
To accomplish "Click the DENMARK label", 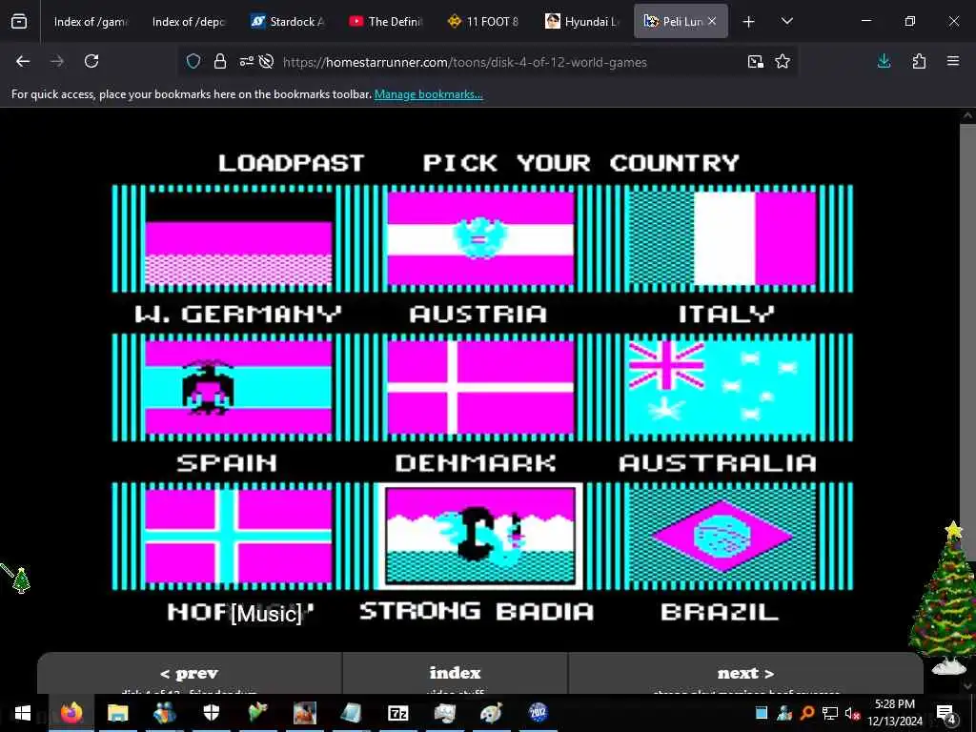I will [477, 462].
